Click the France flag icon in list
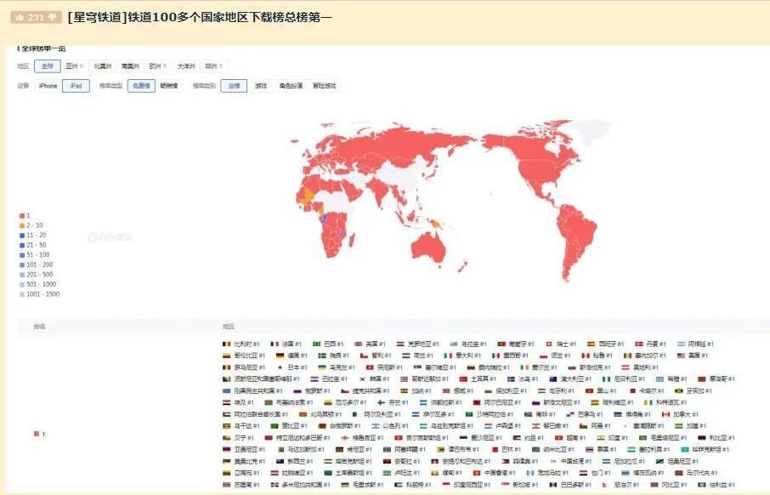This screenshot has height=495, width=770. pos(275,344)
